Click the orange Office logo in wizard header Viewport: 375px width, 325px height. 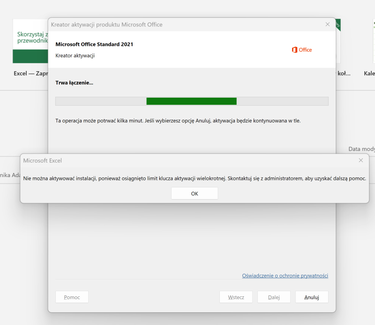[x=301, y=50]
